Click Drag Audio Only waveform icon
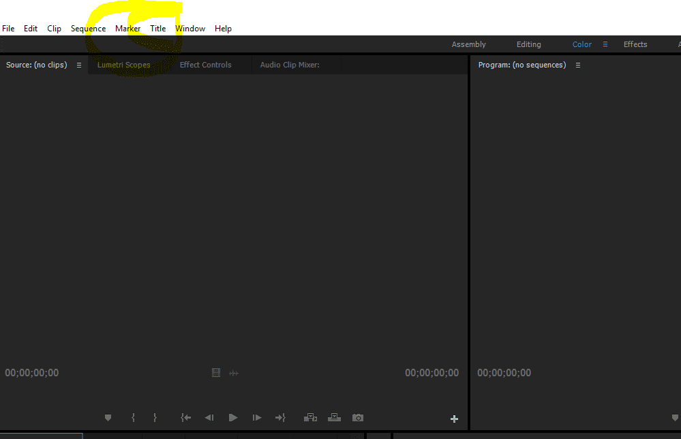The image size is (681, 439). [x=234, y=373]
